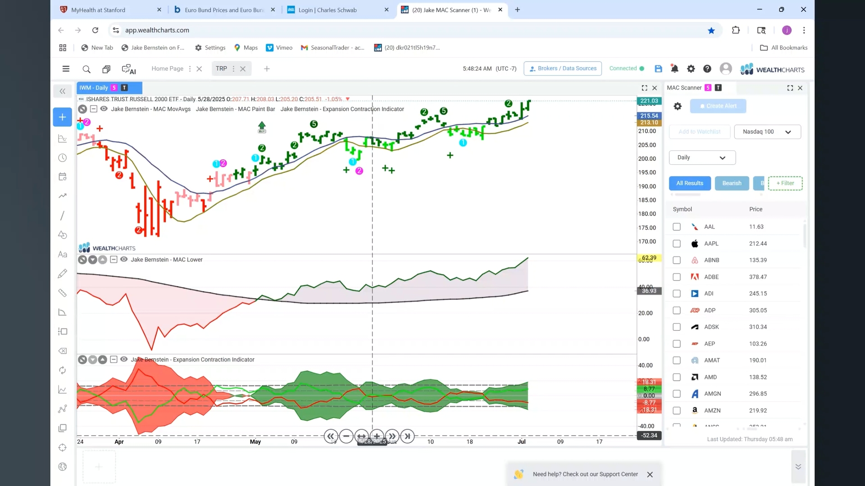This screenshot has width=865, height=486.
Task: Click Brokers / Data Sources button
Action: 563,68
